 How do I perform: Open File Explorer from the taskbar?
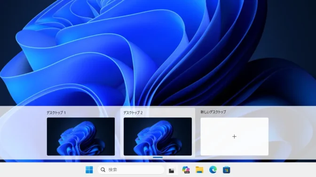(199, 170)
